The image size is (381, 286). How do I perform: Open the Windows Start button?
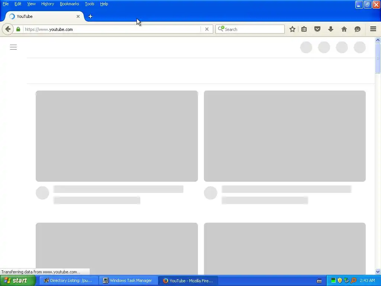point(18,281)
